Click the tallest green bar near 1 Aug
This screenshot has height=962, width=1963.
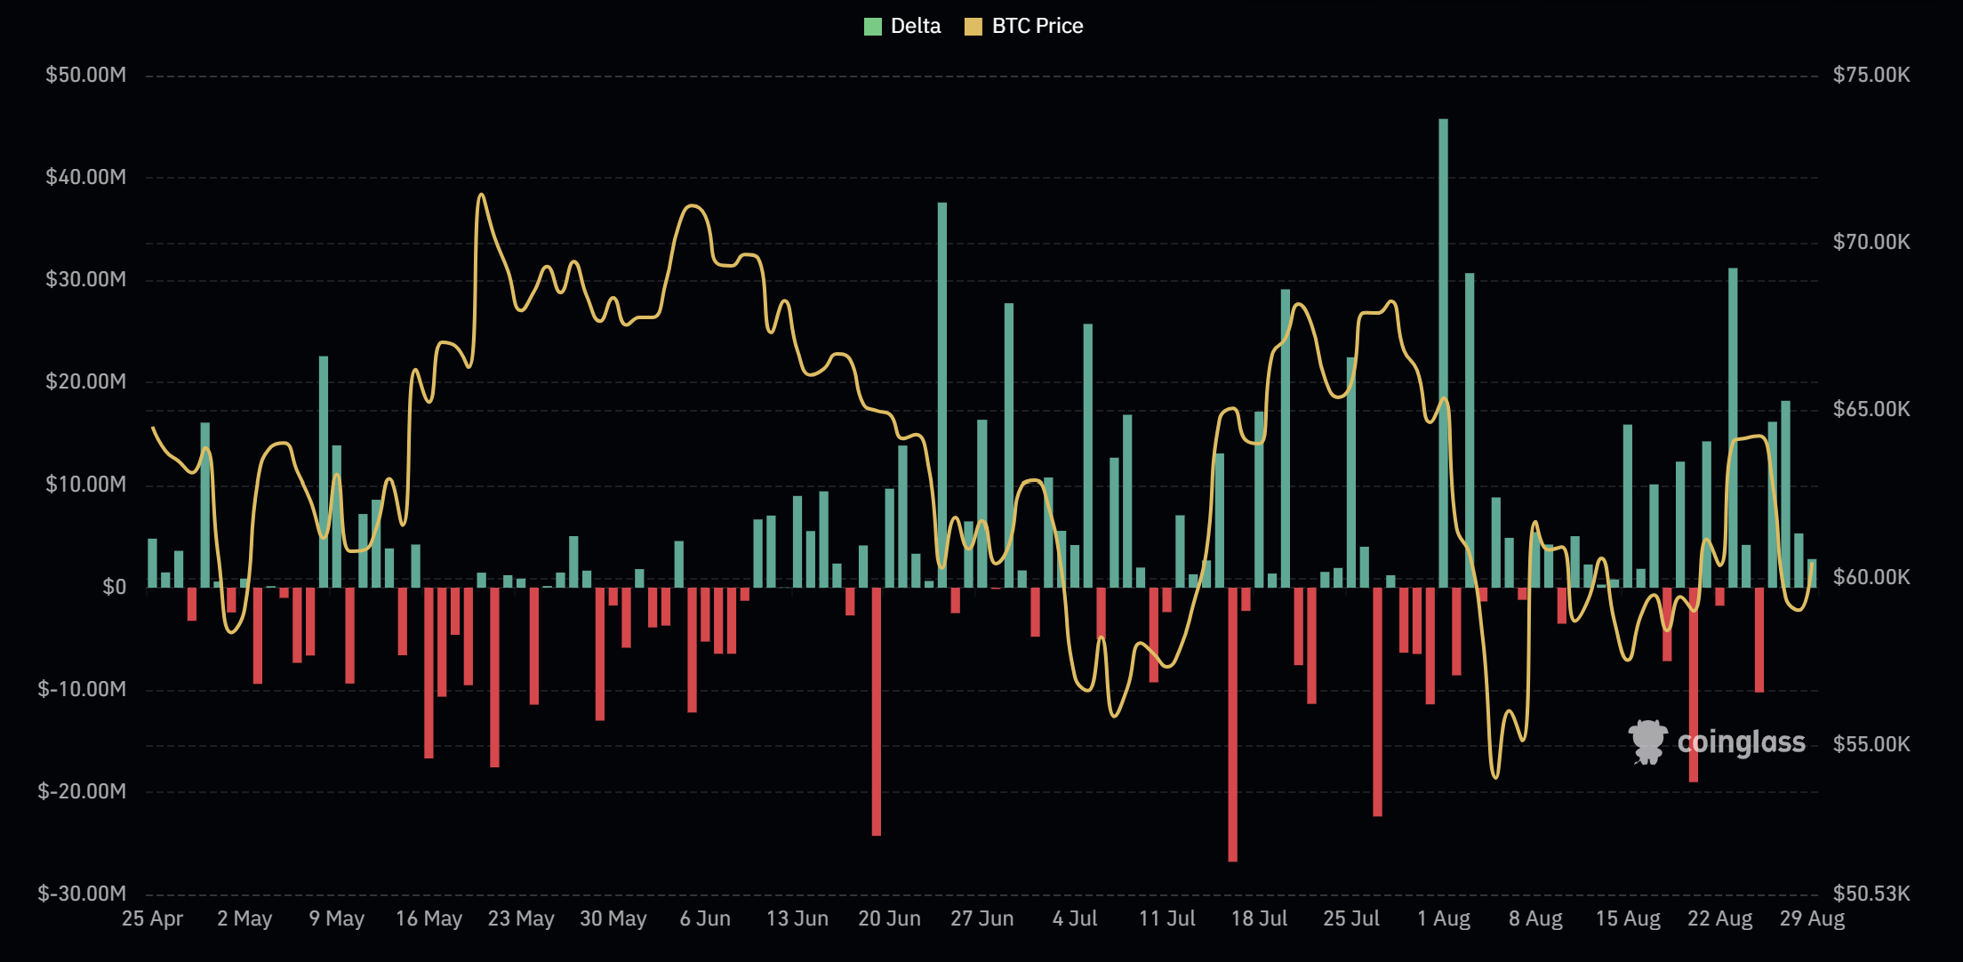[1443, 353]
